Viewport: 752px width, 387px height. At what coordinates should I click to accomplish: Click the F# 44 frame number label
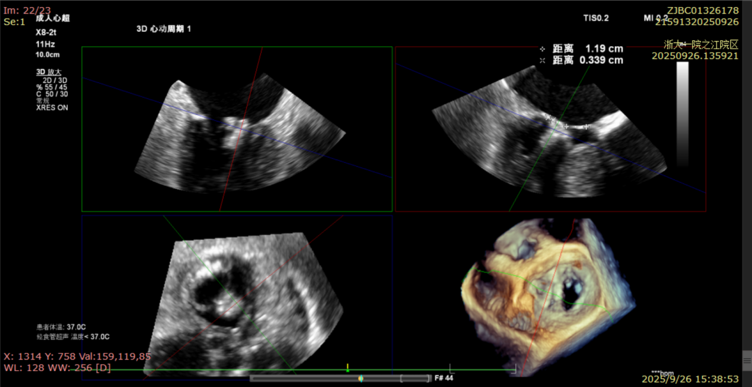(444, 378)
